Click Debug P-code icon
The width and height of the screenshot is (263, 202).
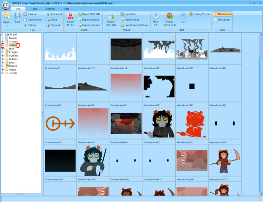pyautogui.click(x=191, y=14)
